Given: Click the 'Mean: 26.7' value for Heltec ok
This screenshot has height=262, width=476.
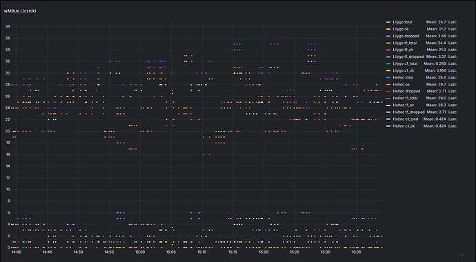Looking at the screenshot, I should pos(436,85).
